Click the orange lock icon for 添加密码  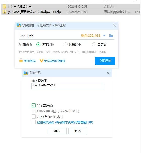click(x=21, y=60)
